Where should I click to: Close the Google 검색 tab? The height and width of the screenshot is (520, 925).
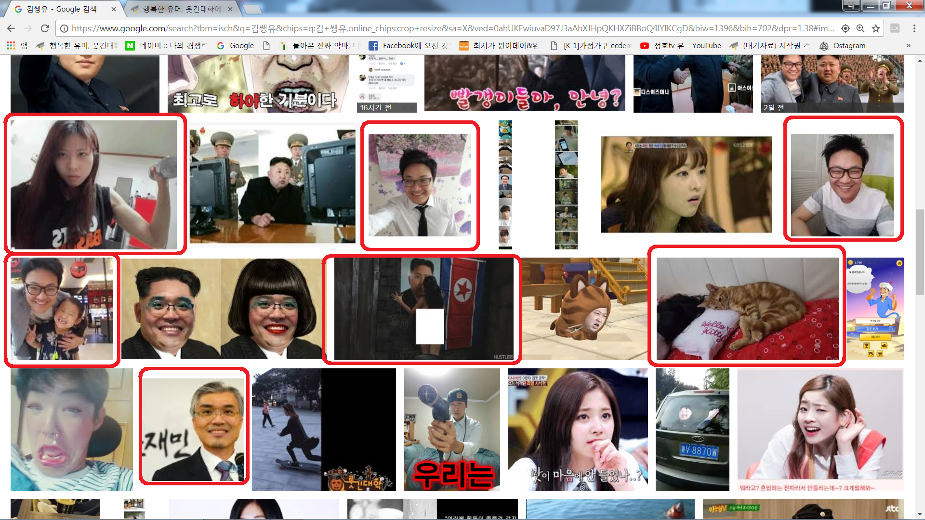[114, 9]
